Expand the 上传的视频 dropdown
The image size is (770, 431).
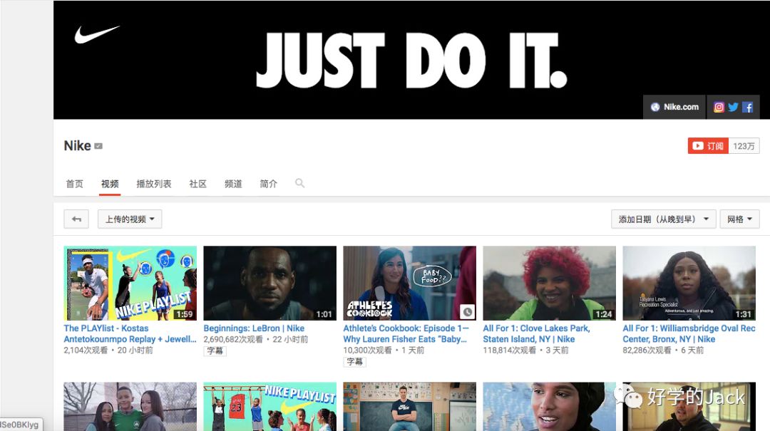(130, 219)
